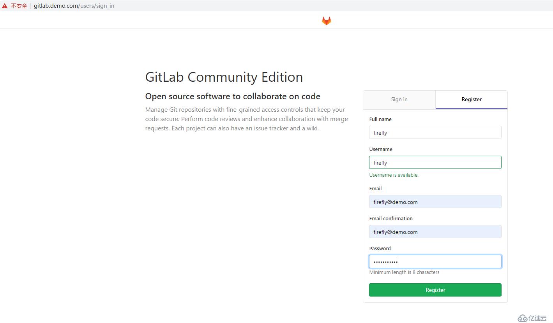Click the 'GitLab Community Edition' heading
This screenshot has width=553, height=323.
[x=224, y=77]
